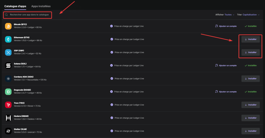
Task: Click the Tron (TRX) name text
Action: coord(19,103)
